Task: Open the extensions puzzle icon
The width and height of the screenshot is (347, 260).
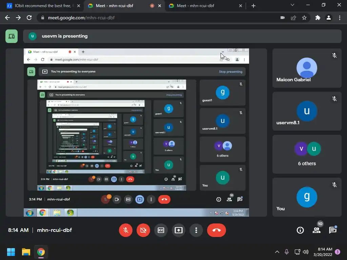Action: click(318, 18)
